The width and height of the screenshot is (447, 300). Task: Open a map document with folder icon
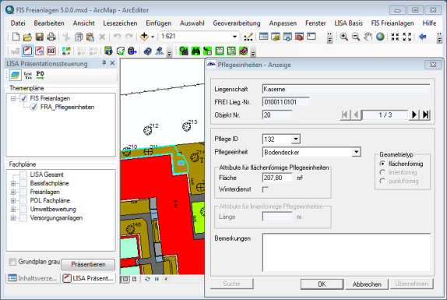click(27, 37)
